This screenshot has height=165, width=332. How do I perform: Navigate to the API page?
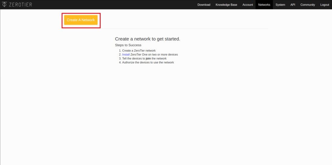pos(292,5)
